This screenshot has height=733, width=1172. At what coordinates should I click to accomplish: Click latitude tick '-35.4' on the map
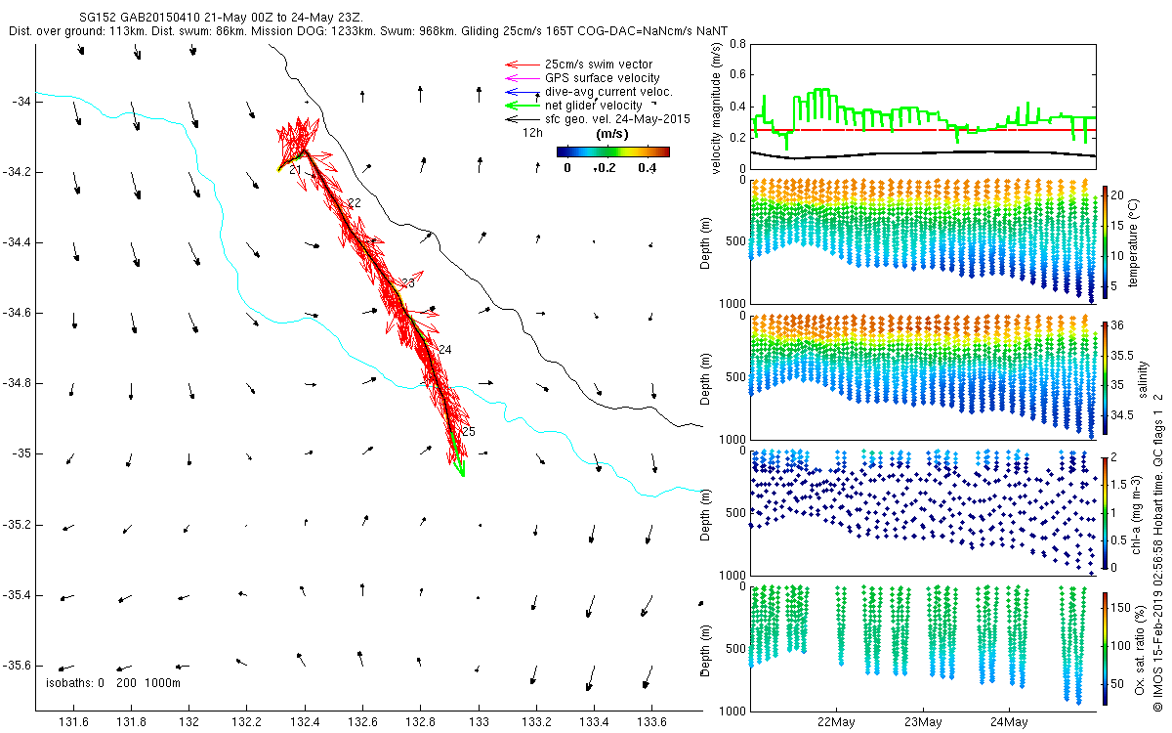(17, 595)
